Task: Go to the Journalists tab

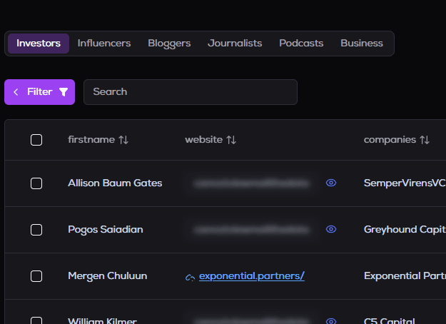Action: (x=235, y=44)
